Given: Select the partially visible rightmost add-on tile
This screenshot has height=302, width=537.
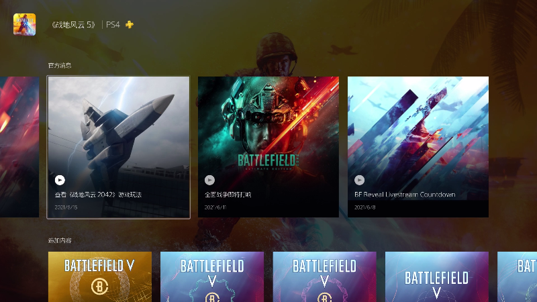Looking at the screenshot, I should click(x=517, y=276).
